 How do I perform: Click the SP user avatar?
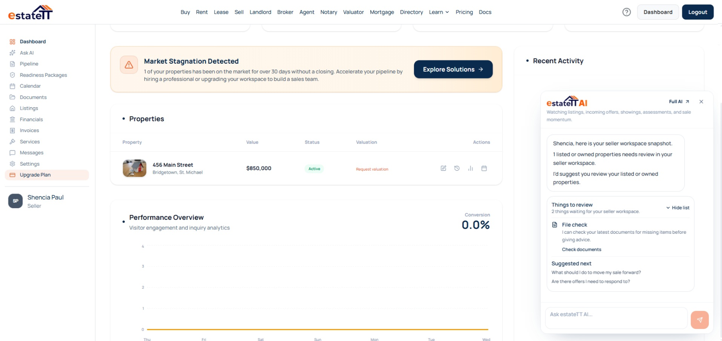15,201
